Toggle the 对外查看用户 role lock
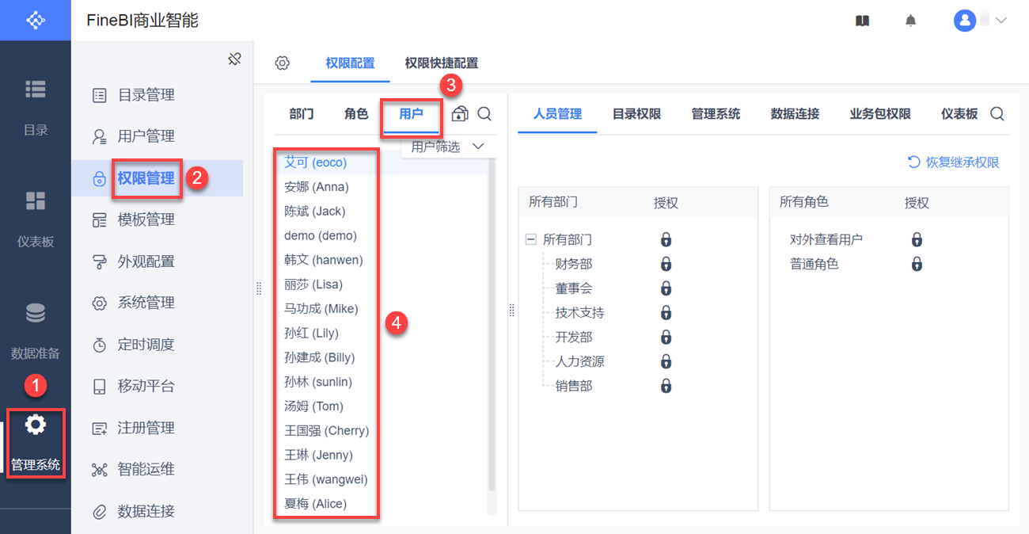This screenshot has height=534, width=1029. [x=917, y=239]
